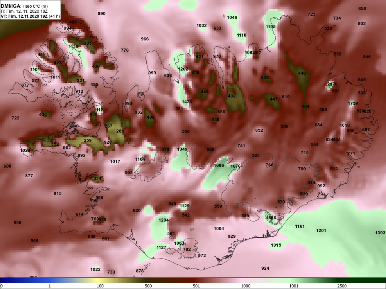Click the map value 259
Image resolution: width=386 pixels, height=289 pixels.
tap(88, 140)
